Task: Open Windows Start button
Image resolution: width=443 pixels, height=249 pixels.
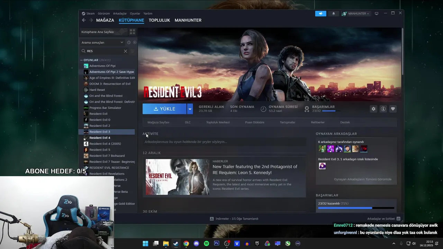Action: (x=145, y=243)
